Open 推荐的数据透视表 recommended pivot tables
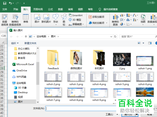This screenshot has width=157, height=117. [15, 20]
